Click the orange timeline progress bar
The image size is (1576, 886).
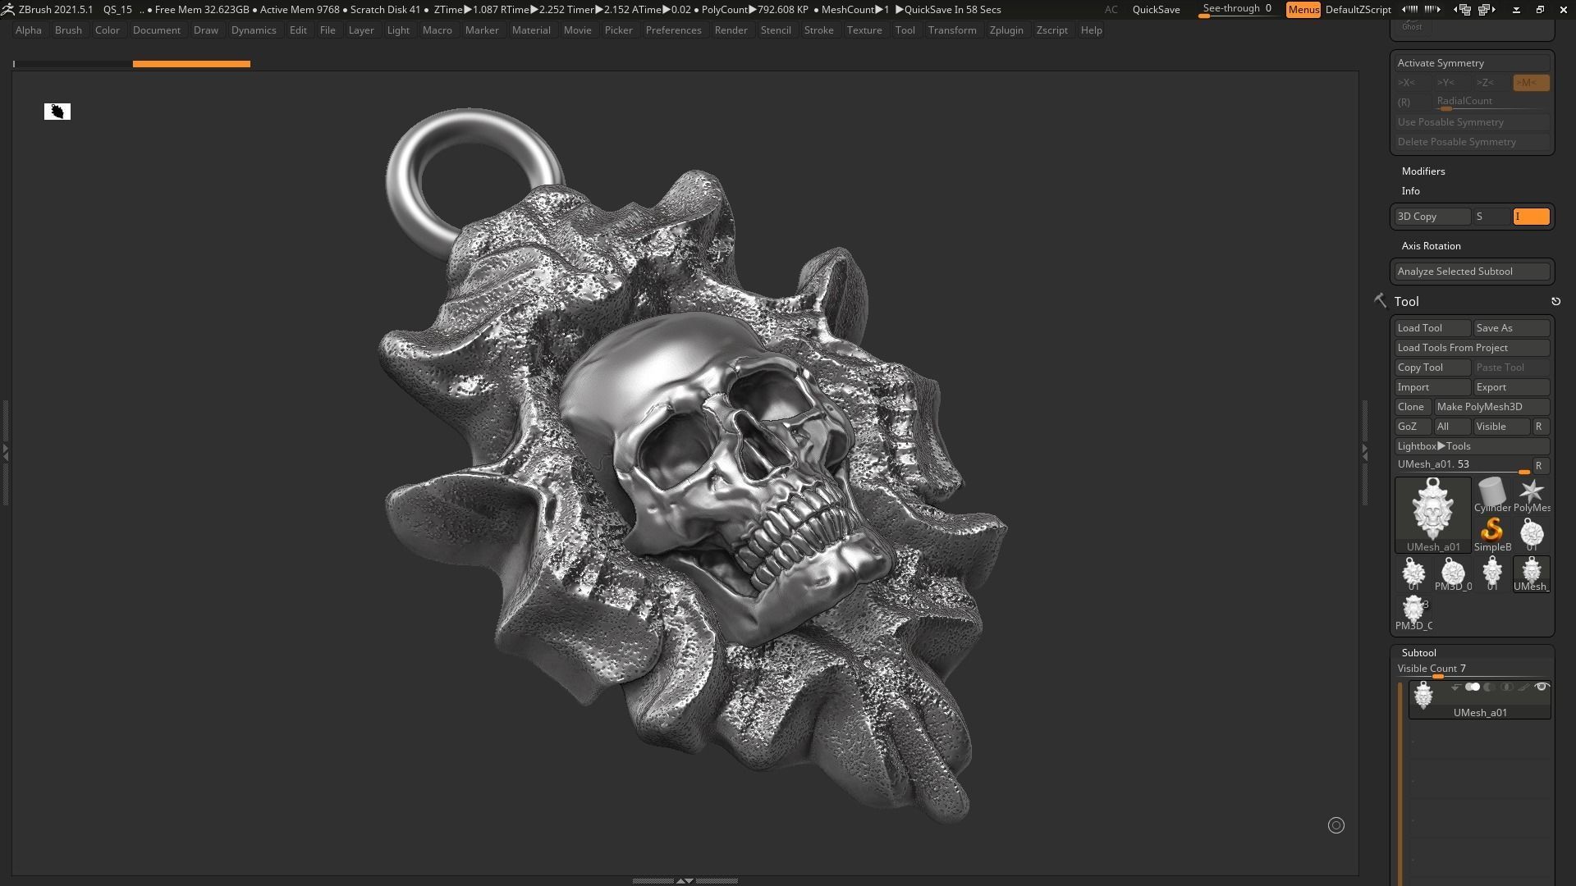191,64
